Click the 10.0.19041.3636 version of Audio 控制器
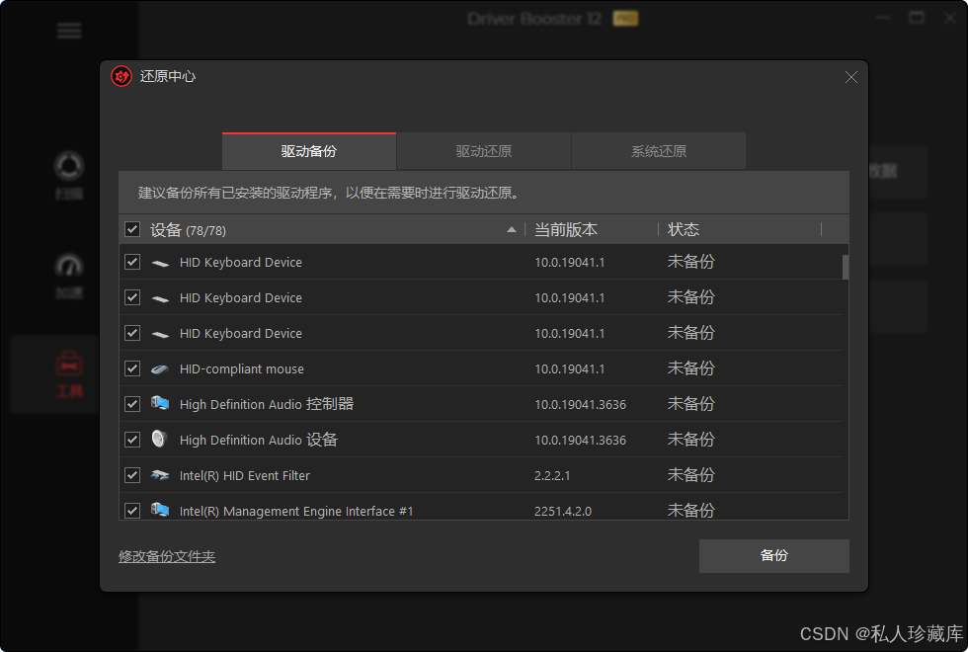The image size is (968, 652). point(581,405)
